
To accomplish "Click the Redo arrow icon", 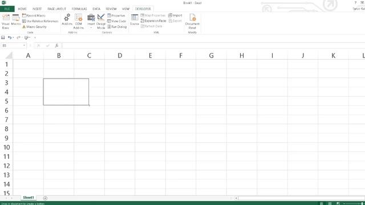I will coord(18,38).
